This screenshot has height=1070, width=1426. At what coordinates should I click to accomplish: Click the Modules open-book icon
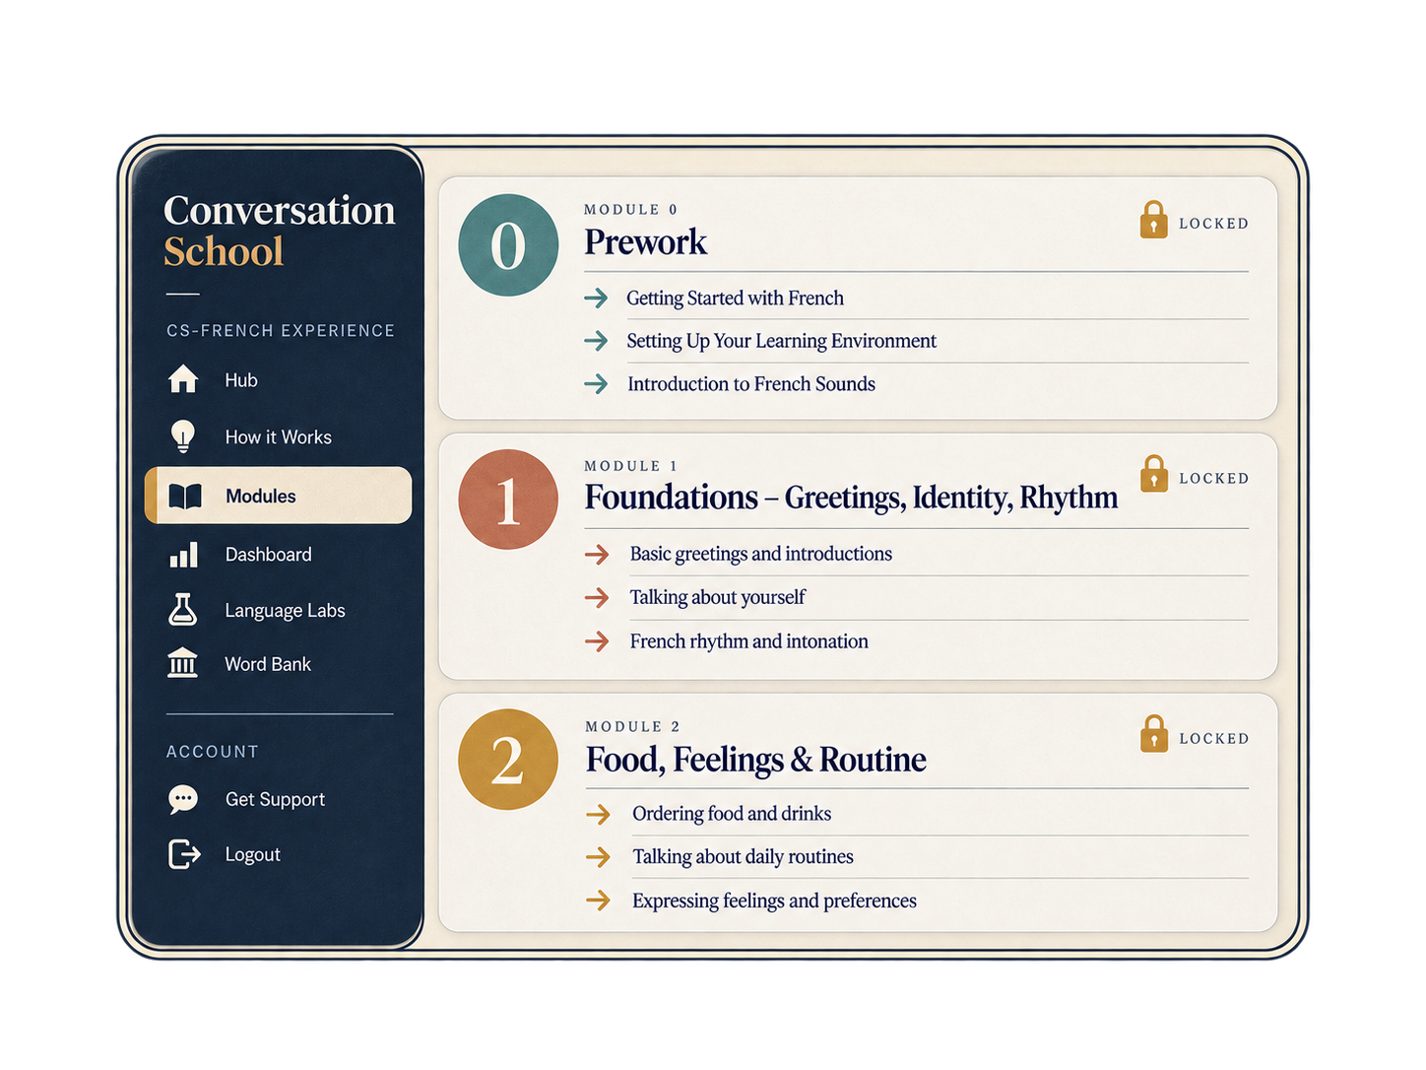(x=185, y=496)
